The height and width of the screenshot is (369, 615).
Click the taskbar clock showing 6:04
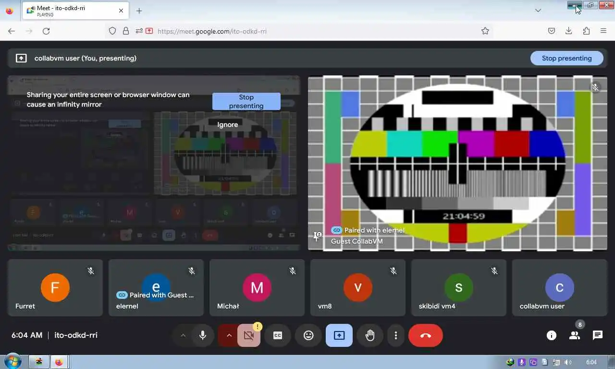click(x=591, y=362)
